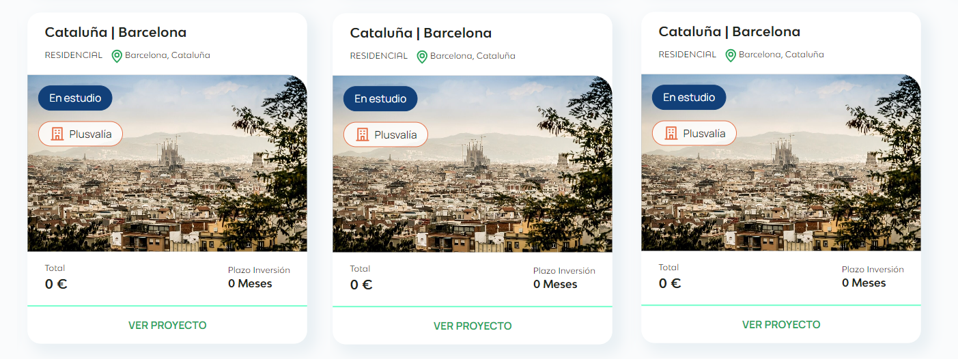Open VER PROYECTO on the right card

pyautogui.click(x=781, y=325)
